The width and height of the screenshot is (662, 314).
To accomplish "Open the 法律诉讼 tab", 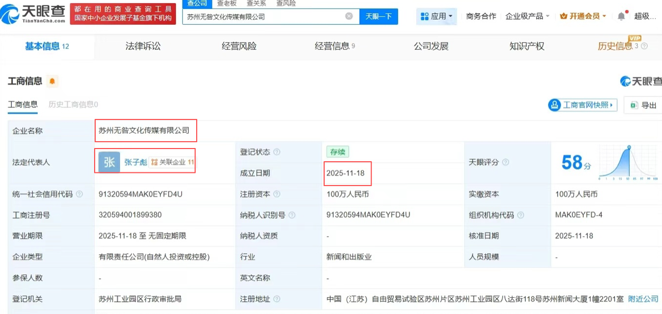I will pyautogui.click(x=143, y=47).
